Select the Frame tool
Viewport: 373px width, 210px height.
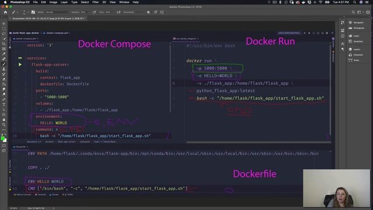pos(4,49)
